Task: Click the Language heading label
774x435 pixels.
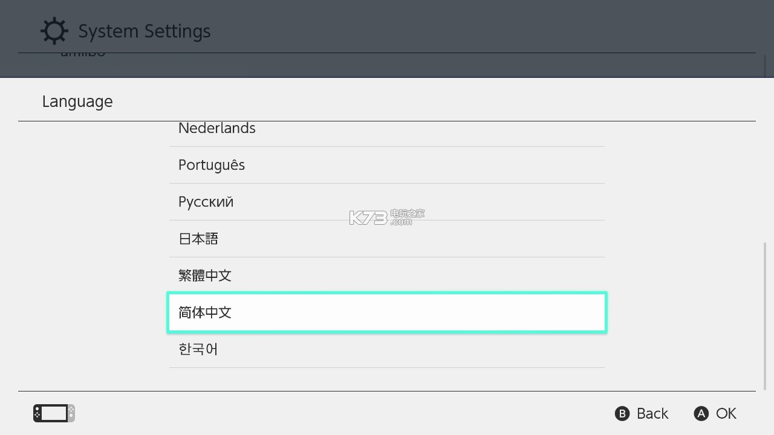Action: (x=77, y=101)
